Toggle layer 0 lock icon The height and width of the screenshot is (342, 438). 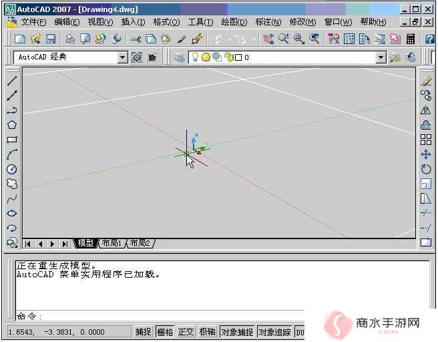229,57
